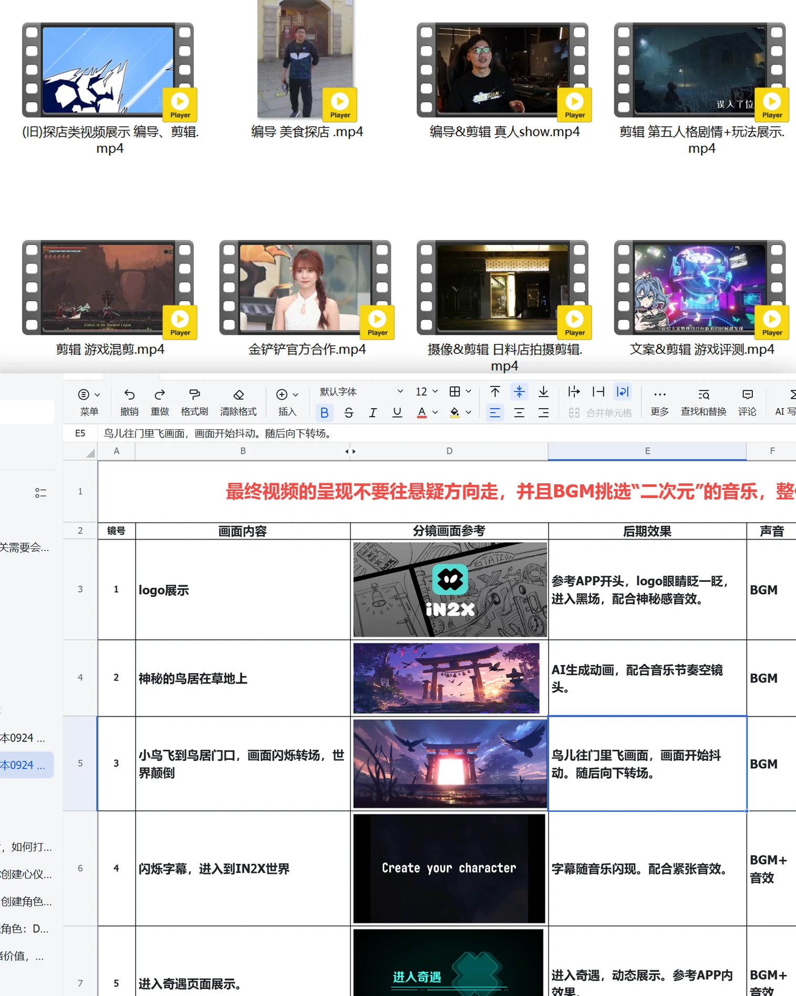Expand the insert dropdown arrow
Image resolution: width=796 pixels, height=996 pixels.
pos(296,395)
